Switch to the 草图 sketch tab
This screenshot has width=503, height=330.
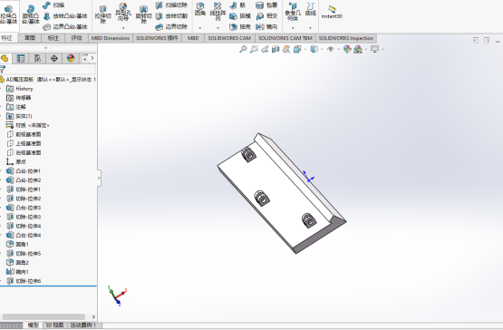30,38
